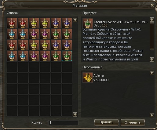Screen dimensions: 157x130
Task: Click the Adena gold coins icon
Action: [88, 78]
